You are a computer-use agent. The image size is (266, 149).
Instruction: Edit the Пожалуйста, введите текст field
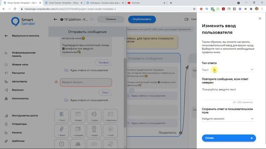click(227, 94)
